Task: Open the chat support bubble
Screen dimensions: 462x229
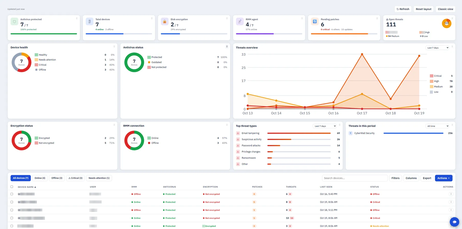Action: (454, 222)
